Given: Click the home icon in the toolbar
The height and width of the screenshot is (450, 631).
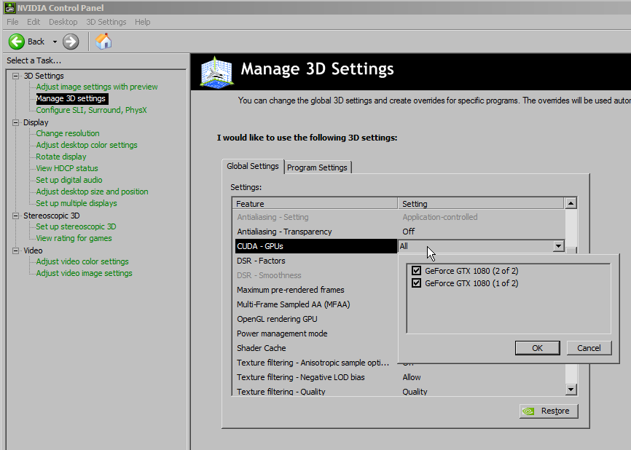Looking at the screenshot, I should 103,42.
